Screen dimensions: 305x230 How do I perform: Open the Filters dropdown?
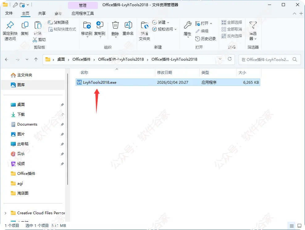point(253,31)
